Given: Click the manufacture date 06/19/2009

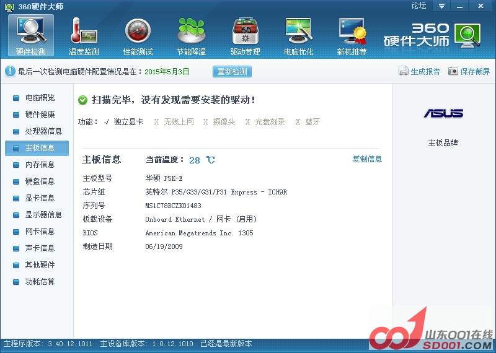Looking at the screenshot, I should tap(164, 247).
